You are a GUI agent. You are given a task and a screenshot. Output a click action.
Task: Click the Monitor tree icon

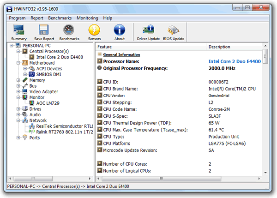pos(25,97)
